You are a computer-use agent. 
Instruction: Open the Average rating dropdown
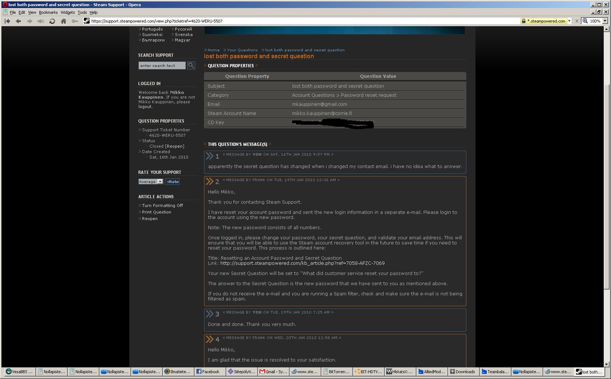[150, 181]
